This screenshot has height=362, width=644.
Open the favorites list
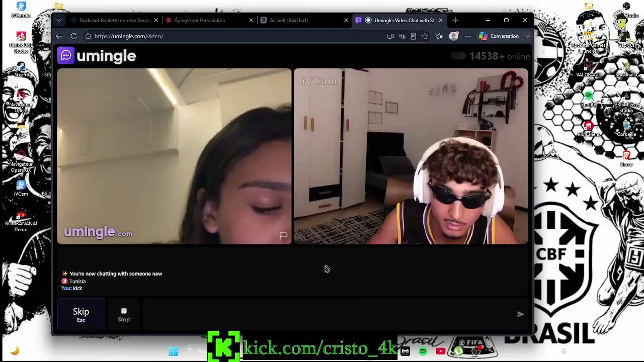(x=439, y=36)
